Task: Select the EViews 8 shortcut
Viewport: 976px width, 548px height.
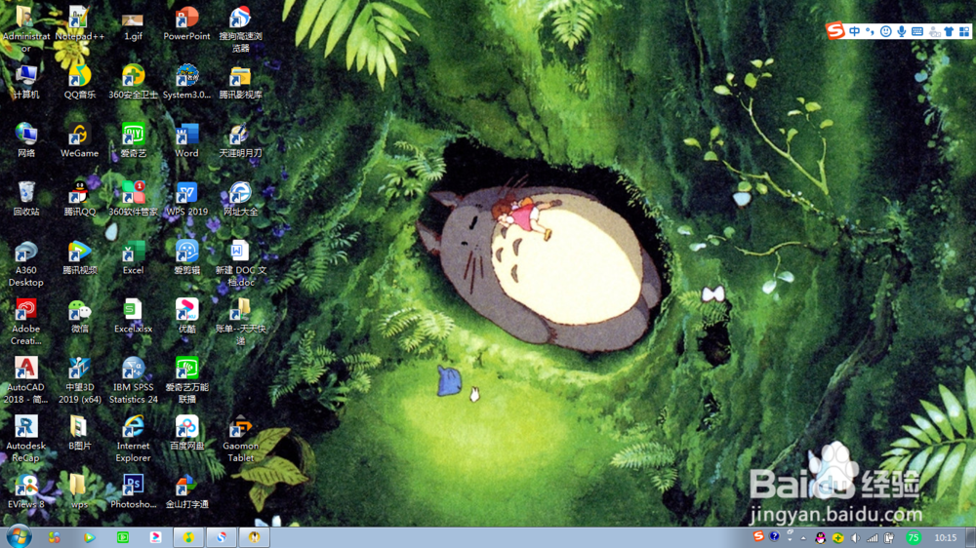Action: pos(26,491)
